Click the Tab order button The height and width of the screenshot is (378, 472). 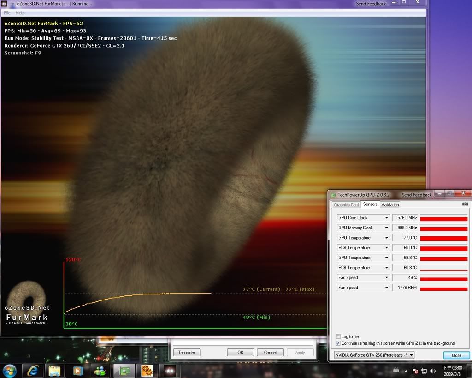(x=187, y=352)
